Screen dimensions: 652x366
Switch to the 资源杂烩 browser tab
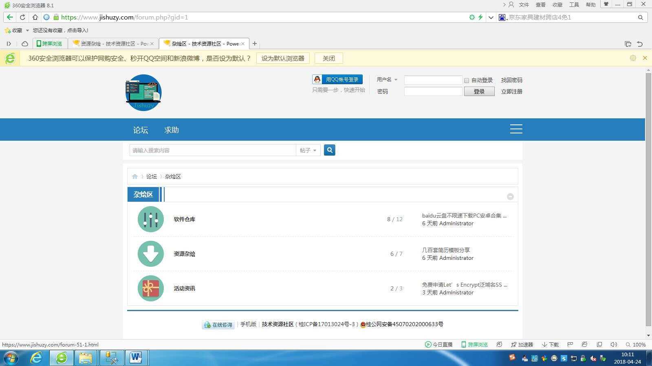[x=110, y=43]
